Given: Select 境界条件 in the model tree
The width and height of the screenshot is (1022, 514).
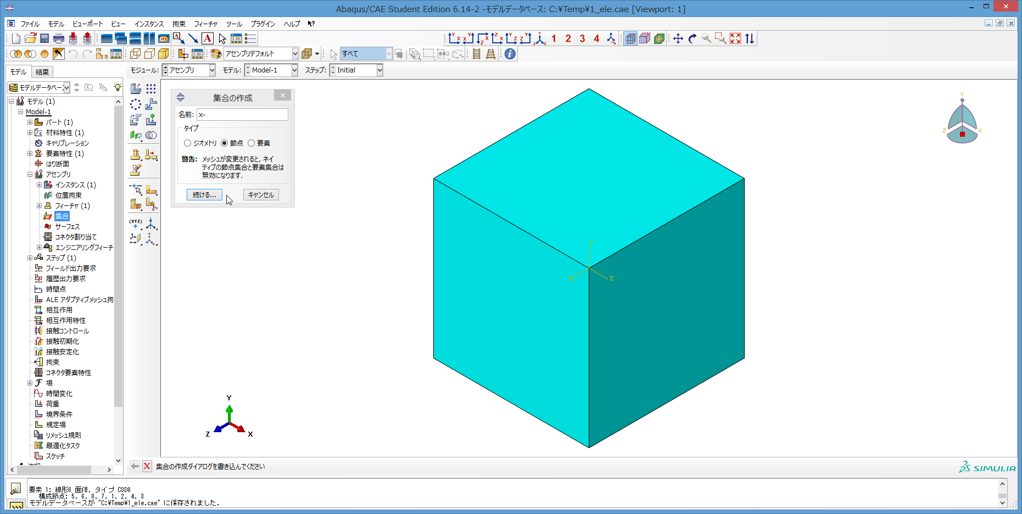Looking at the screenshot, I should click(x=59, y=415).
